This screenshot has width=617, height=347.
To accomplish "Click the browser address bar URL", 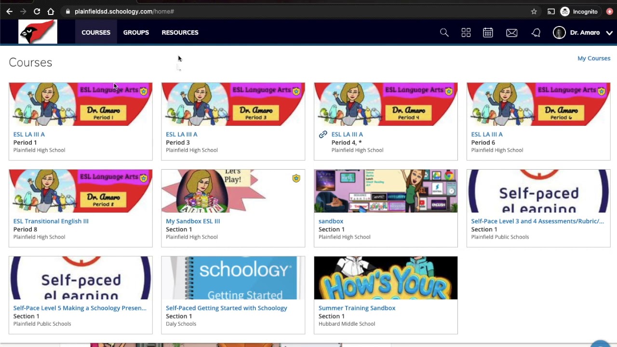I will (124, 11).
